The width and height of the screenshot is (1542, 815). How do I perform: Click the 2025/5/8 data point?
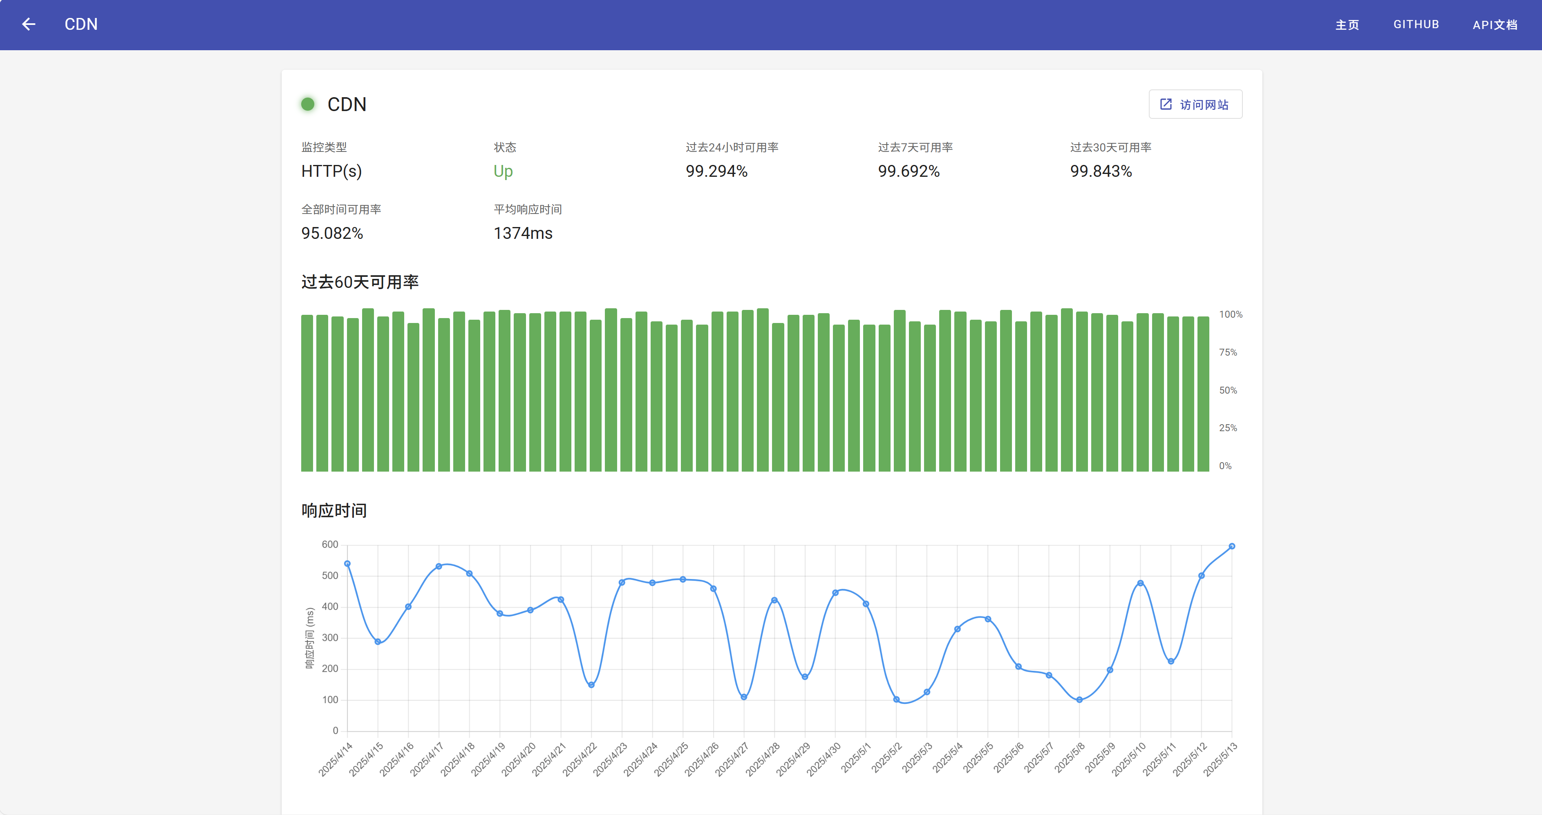(1079, 699)
